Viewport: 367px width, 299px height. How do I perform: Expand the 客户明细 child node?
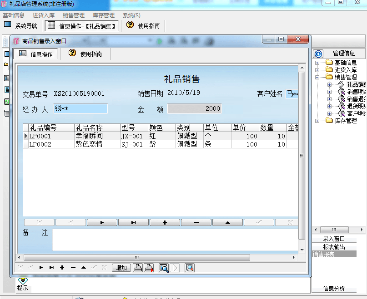(329, 113)
